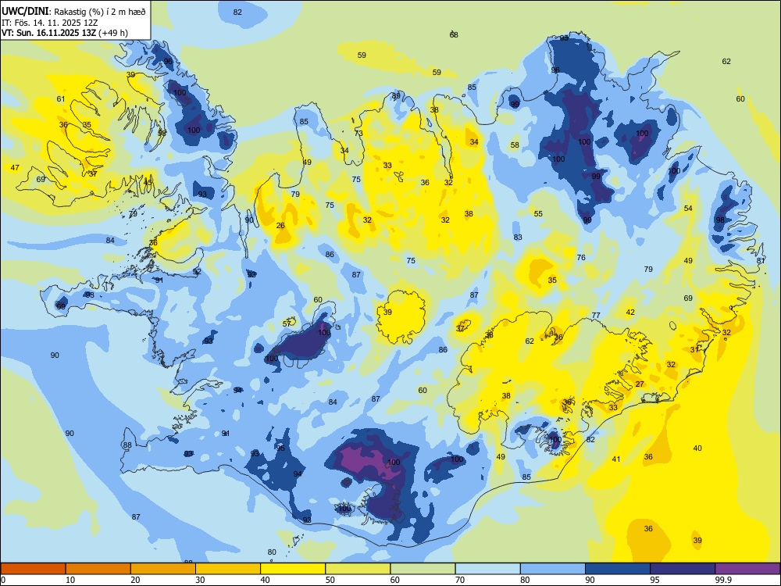The height and width of the screenshot is (586, 781).
Task: Click the map value '76' in the east interior
Action: tap(581, 258)
